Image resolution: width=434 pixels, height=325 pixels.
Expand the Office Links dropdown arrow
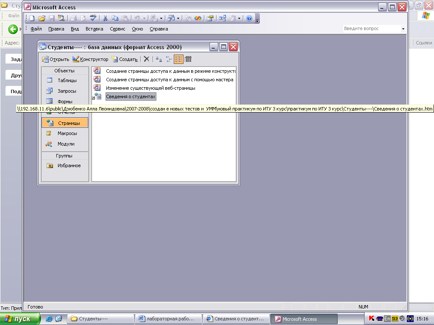tap(161, 19)
